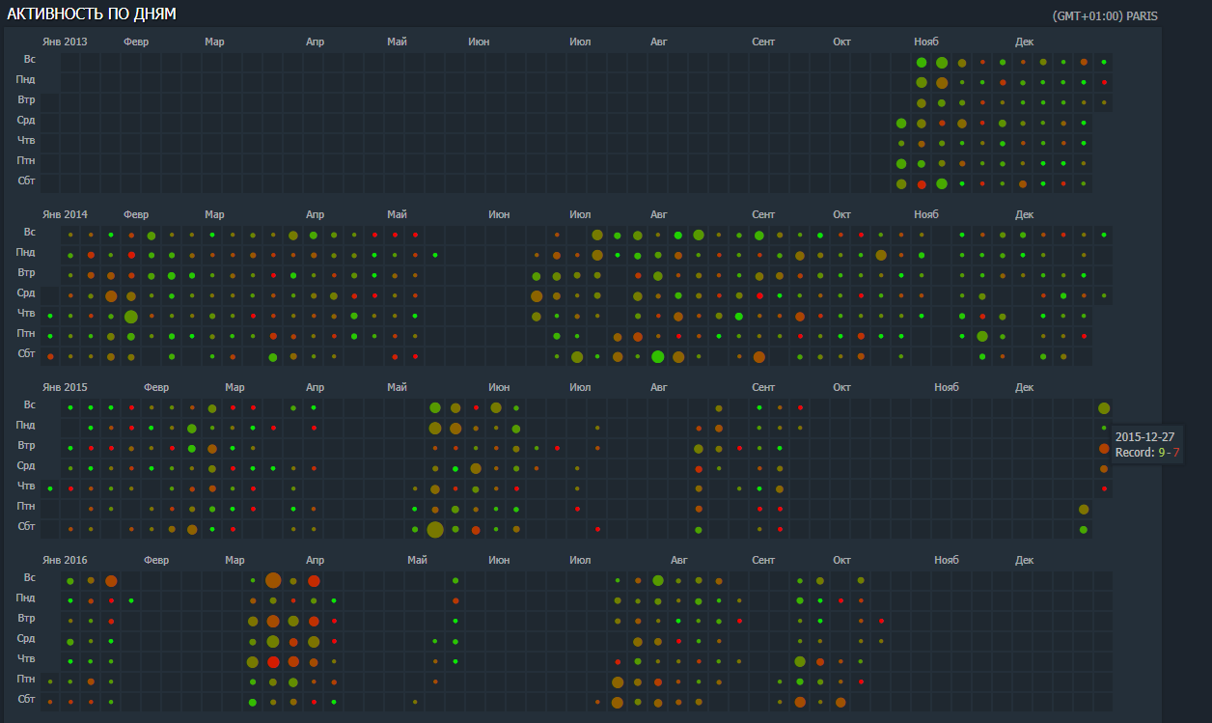Click the "Срд" row label in the 2015 chart
This screenshot has height=723, width=1212.
click(26, 465)
